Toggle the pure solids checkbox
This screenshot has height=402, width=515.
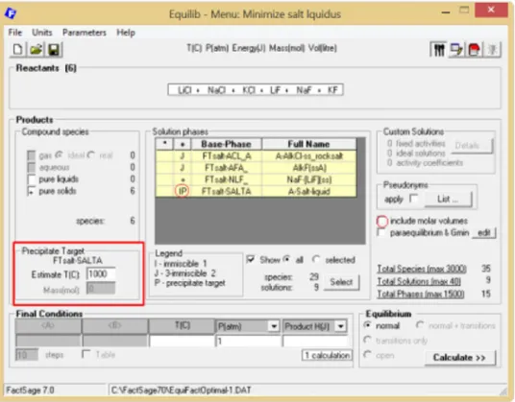(32, 192)
